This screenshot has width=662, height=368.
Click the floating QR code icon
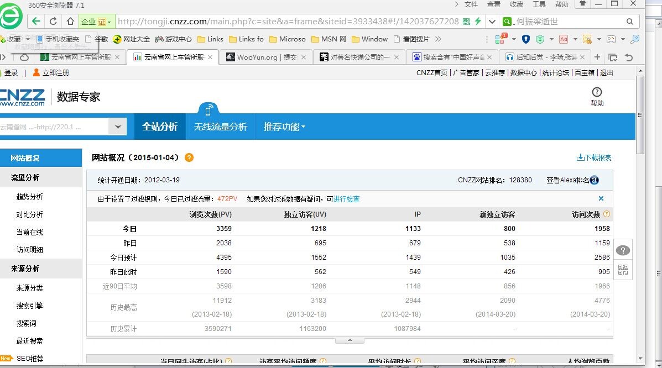[623, 270]
